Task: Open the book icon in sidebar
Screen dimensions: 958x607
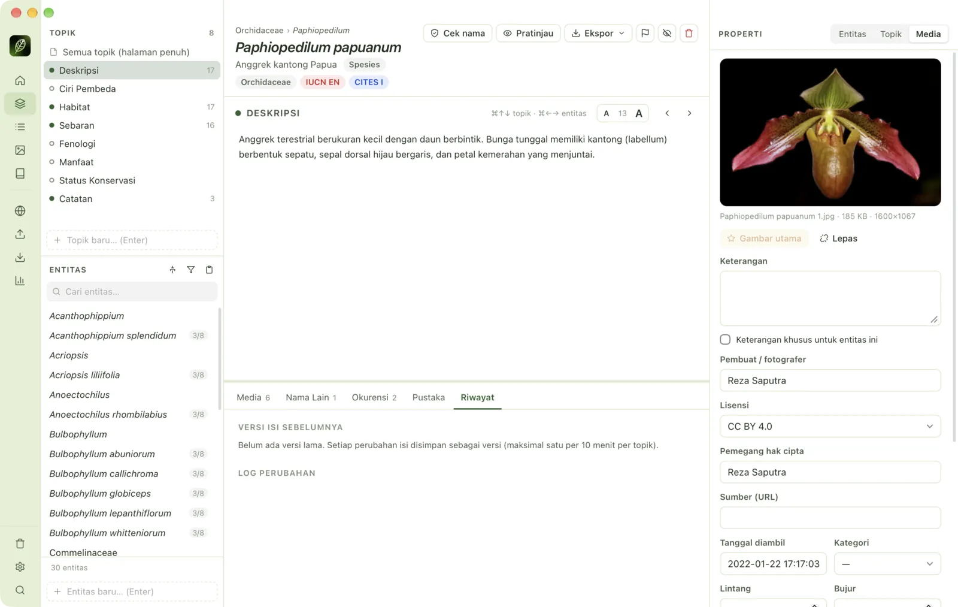Action: [20, 174]
